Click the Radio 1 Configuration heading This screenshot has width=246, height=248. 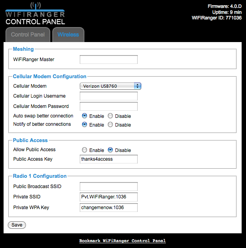point(40,176)
